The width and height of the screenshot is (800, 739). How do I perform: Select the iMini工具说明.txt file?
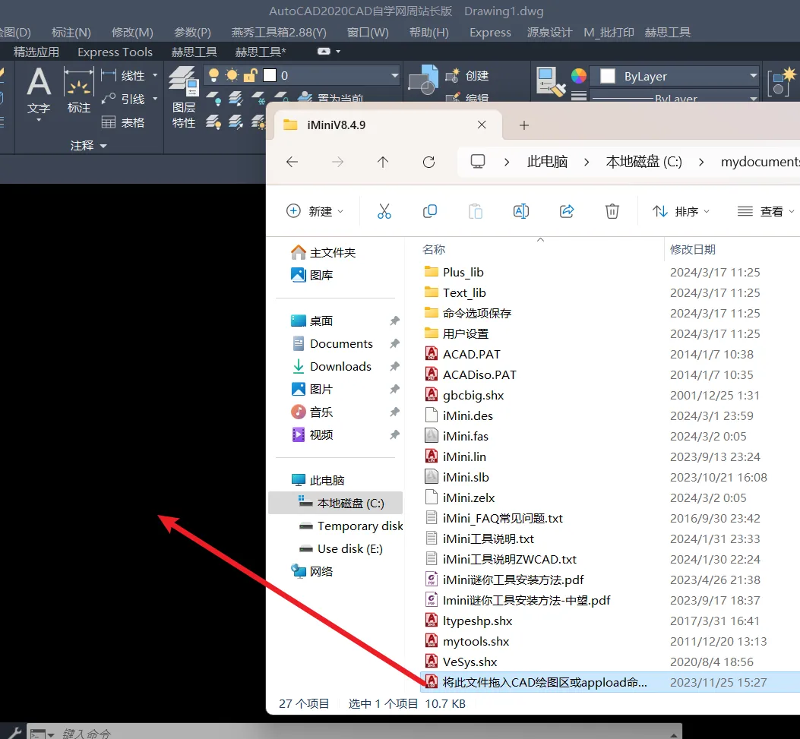488,538
